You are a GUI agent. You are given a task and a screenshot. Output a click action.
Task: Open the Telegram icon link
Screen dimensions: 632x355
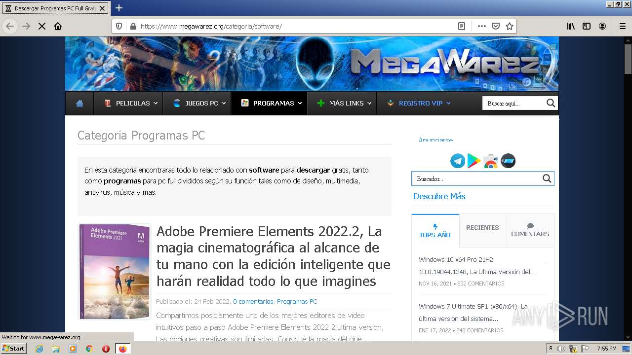[458, 161]
